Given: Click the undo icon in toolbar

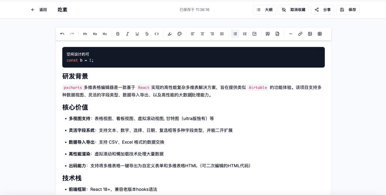Looking at the screenshot, I should (62, 34).
